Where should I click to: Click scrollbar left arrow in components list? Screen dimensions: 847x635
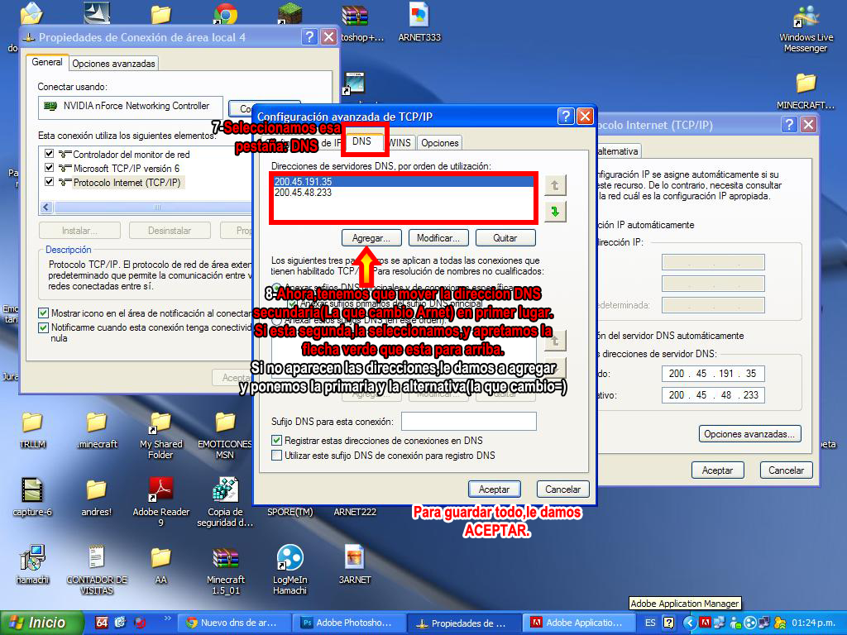46,208
